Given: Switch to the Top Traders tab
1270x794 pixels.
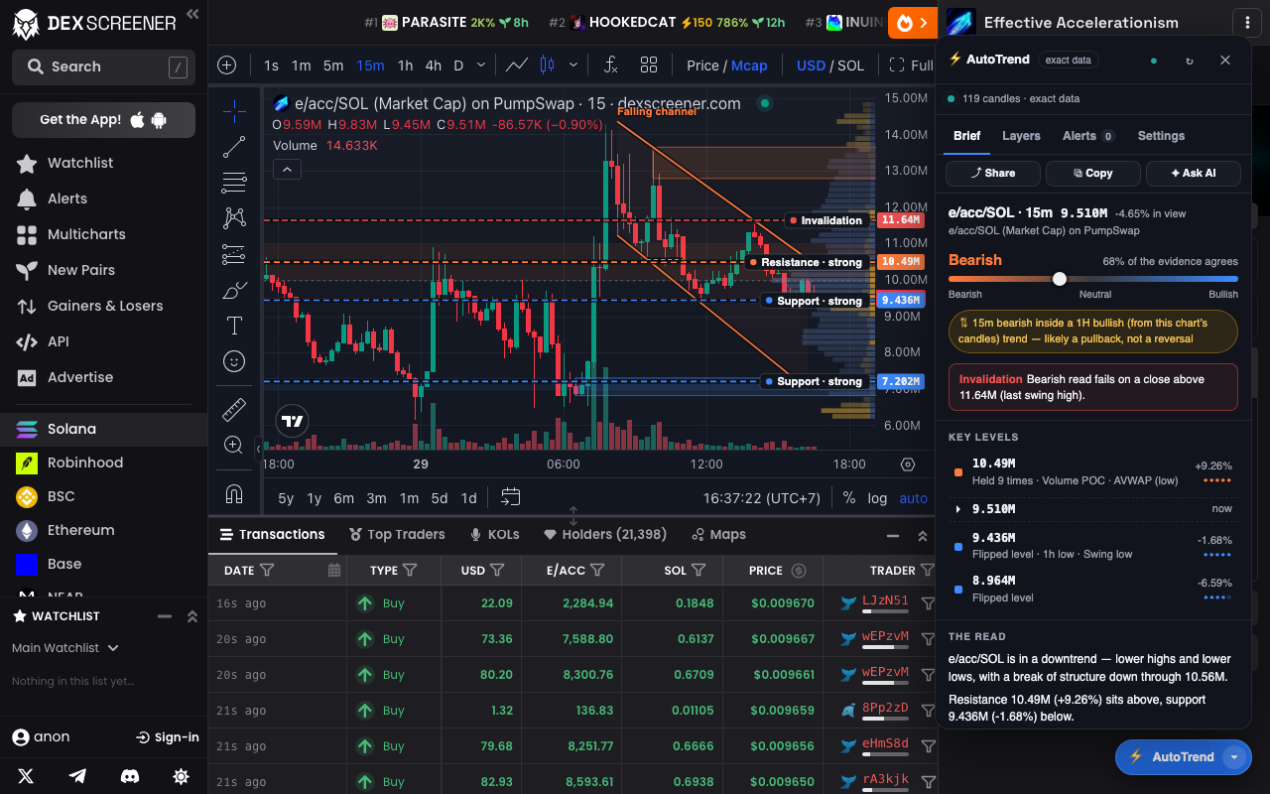Looking at the screenshot, I should [x=397, y=534].
